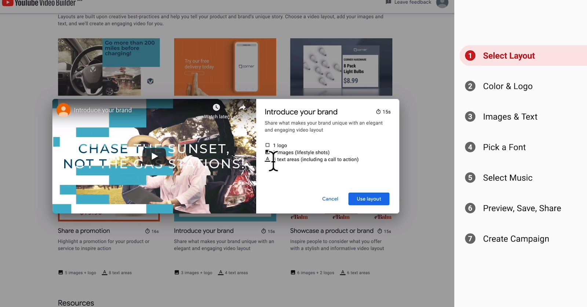Click the timer icon on Showcase a product card
587x307 pixels.
pyautogui.click(x=380, y=231)
